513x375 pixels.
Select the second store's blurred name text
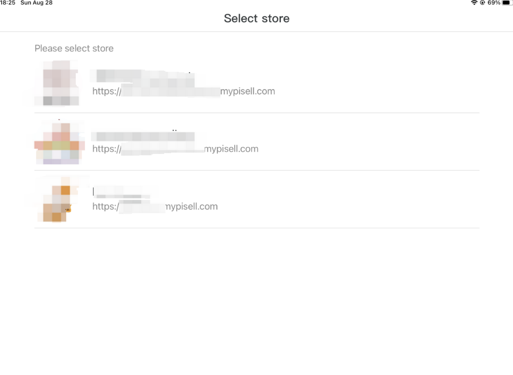point(143,136)
